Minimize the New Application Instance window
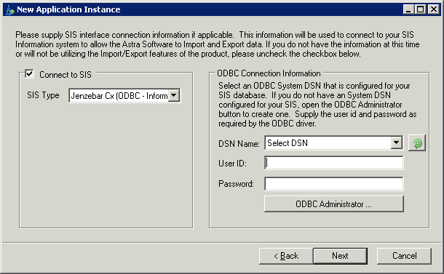The width and height of the screenshot is (444, 274). (408, 9)
